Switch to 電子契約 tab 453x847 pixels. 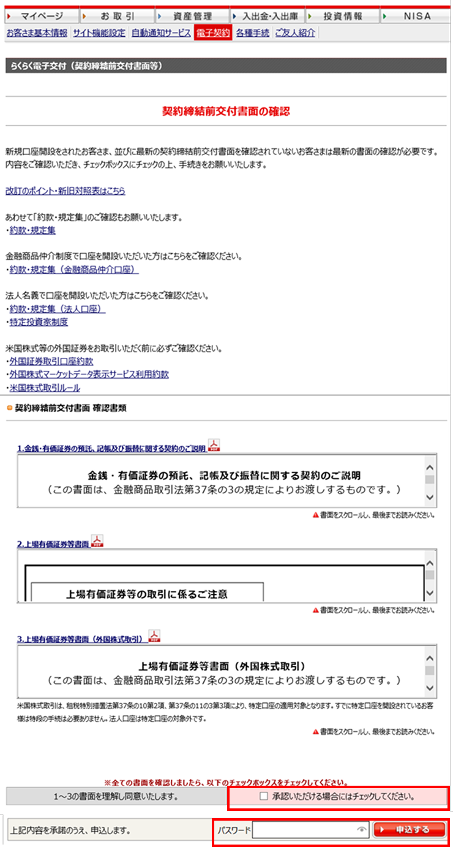point(212,33)
